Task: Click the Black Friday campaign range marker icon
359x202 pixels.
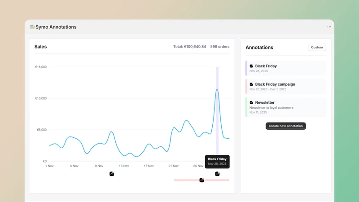Action: tap(201, 180)
